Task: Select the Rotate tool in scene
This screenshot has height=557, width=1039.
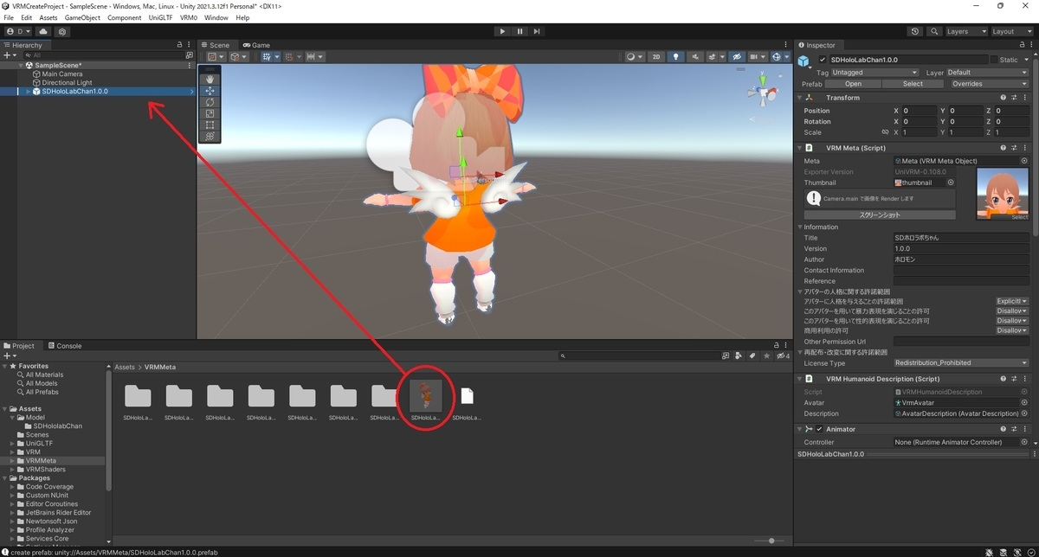Action: point(210,102)
